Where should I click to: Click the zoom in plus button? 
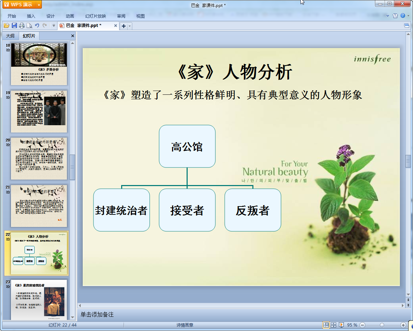coord(403,325)
